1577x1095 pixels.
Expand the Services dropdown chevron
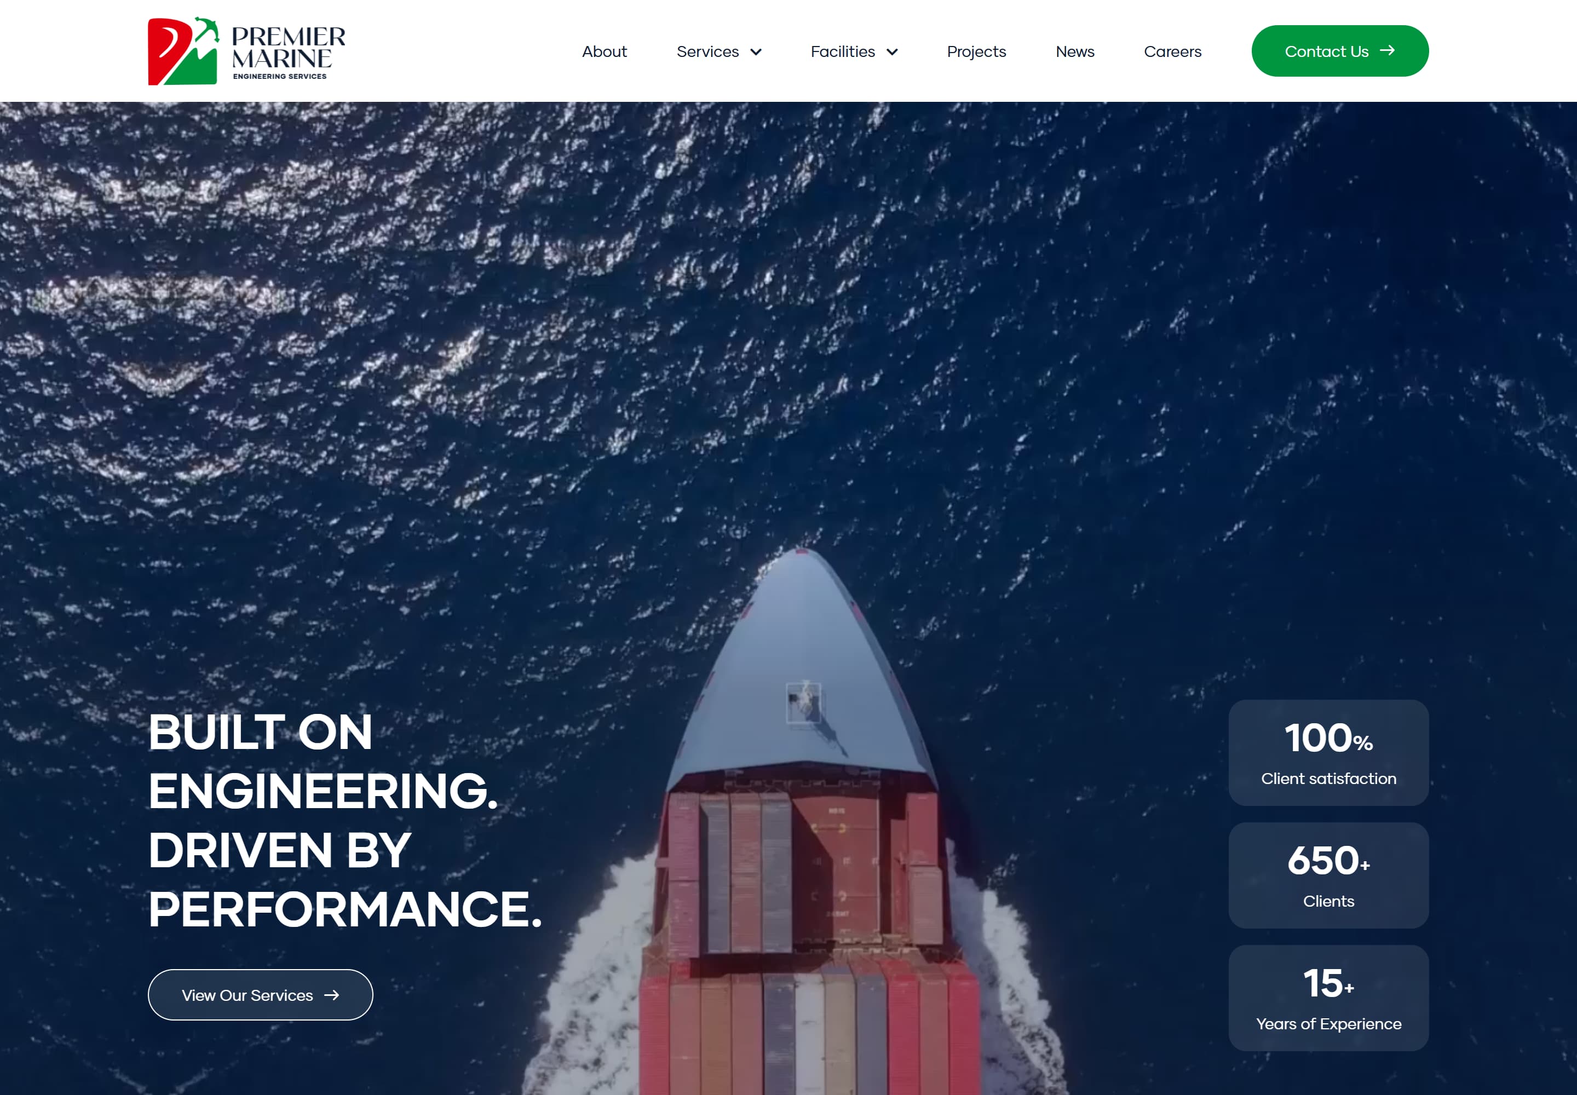pos(756,52)
